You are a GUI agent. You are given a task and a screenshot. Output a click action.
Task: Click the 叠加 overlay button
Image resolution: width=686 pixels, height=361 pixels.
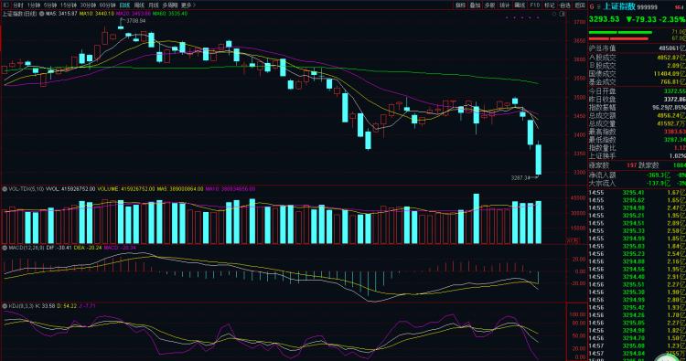pyautogui.click(x=475, y=5)
